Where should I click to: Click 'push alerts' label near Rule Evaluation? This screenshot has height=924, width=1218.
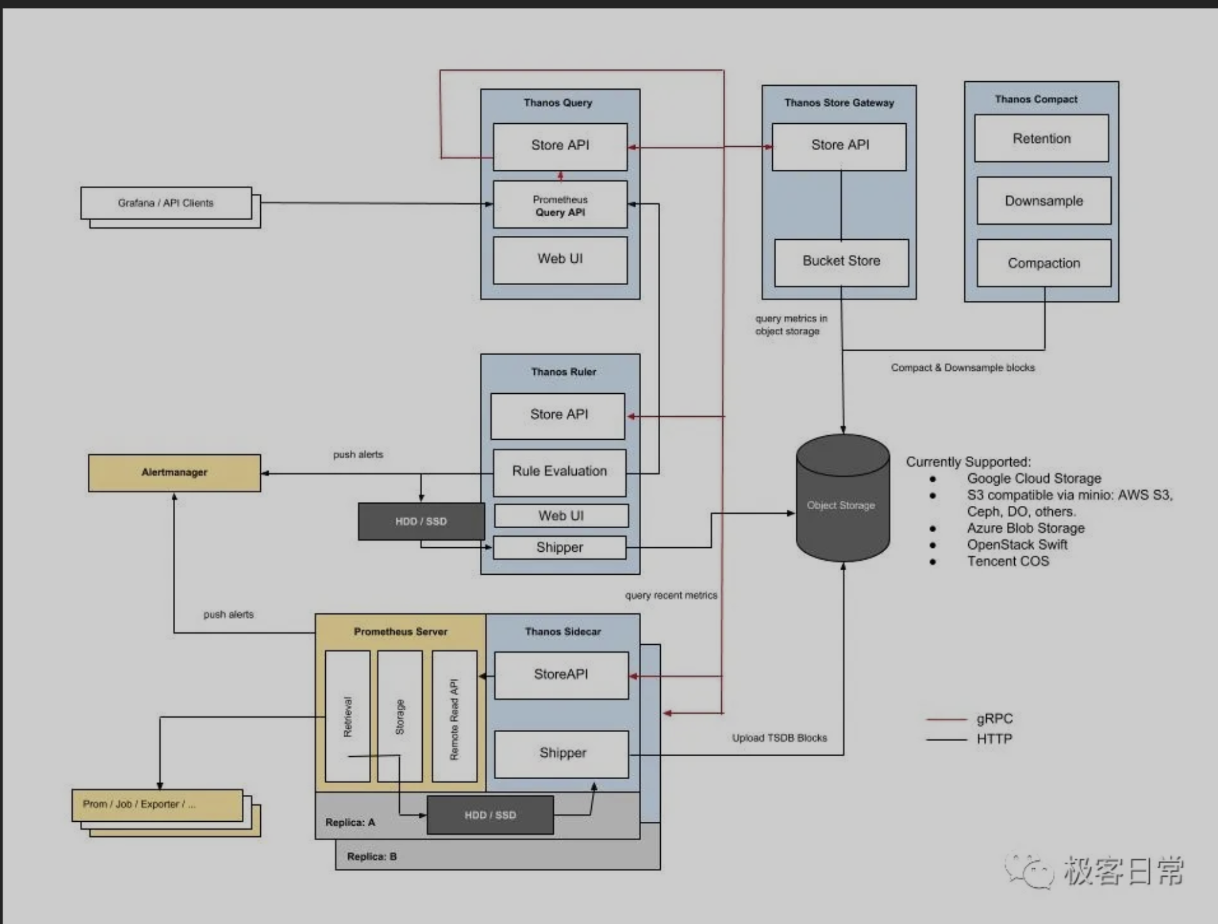click(x=358, y=455)
